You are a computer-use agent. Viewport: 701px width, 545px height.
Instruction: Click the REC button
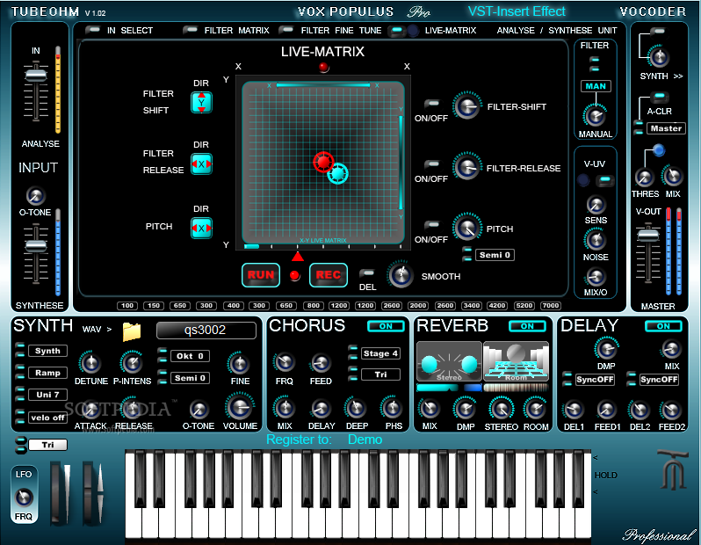pyautogui.click(x=329, y=275)
